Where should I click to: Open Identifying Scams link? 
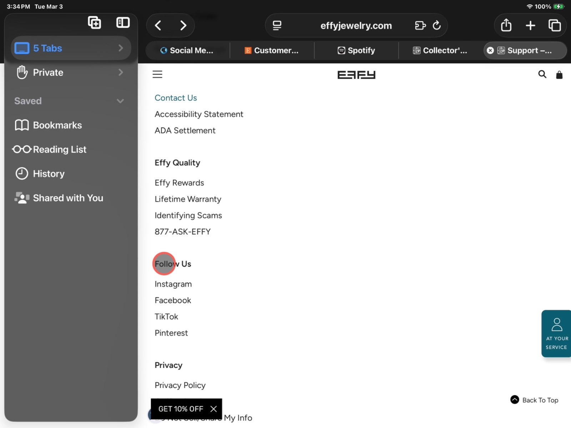coord(188,215)
